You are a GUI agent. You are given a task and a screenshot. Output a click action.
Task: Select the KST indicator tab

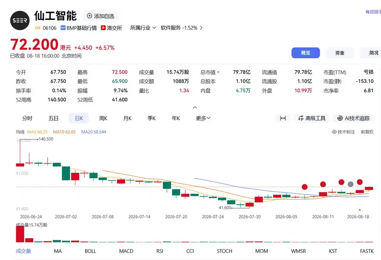(333, 251)
